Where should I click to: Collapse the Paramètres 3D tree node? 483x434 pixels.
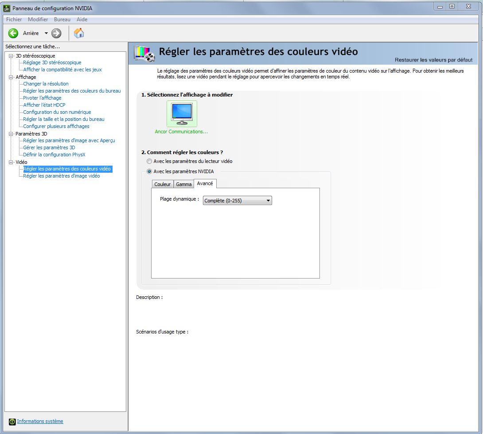[x=11, y=134]
